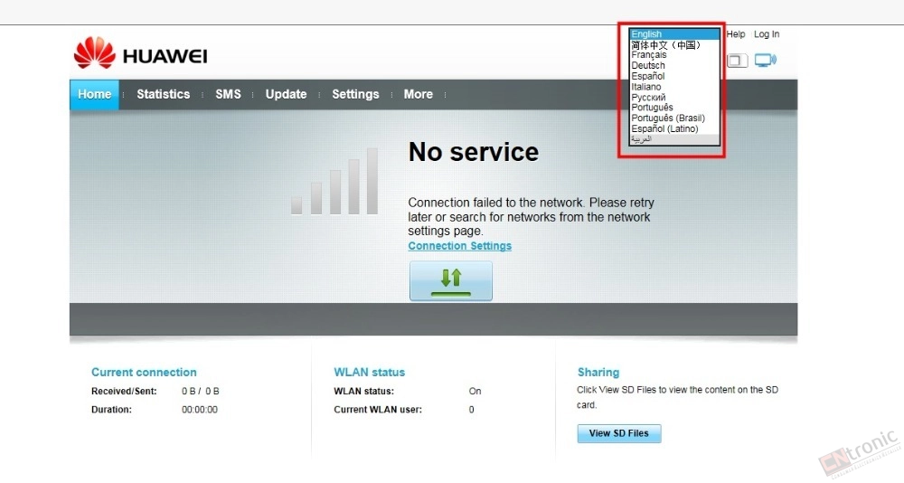Screen dimensions: 904x483
Task: Click the No service heading
Action: click(474, 152)
